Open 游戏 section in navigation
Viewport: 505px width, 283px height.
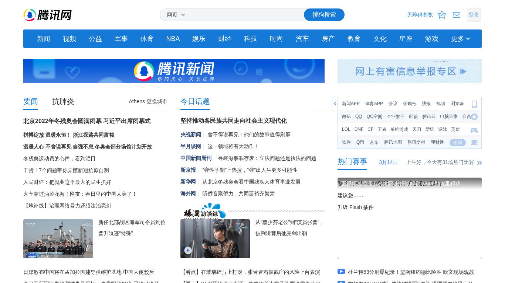(432, 39)
